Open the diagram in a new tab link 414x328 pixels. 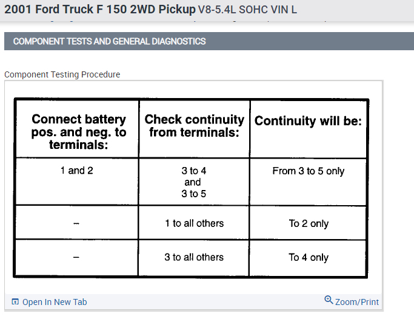55,302
